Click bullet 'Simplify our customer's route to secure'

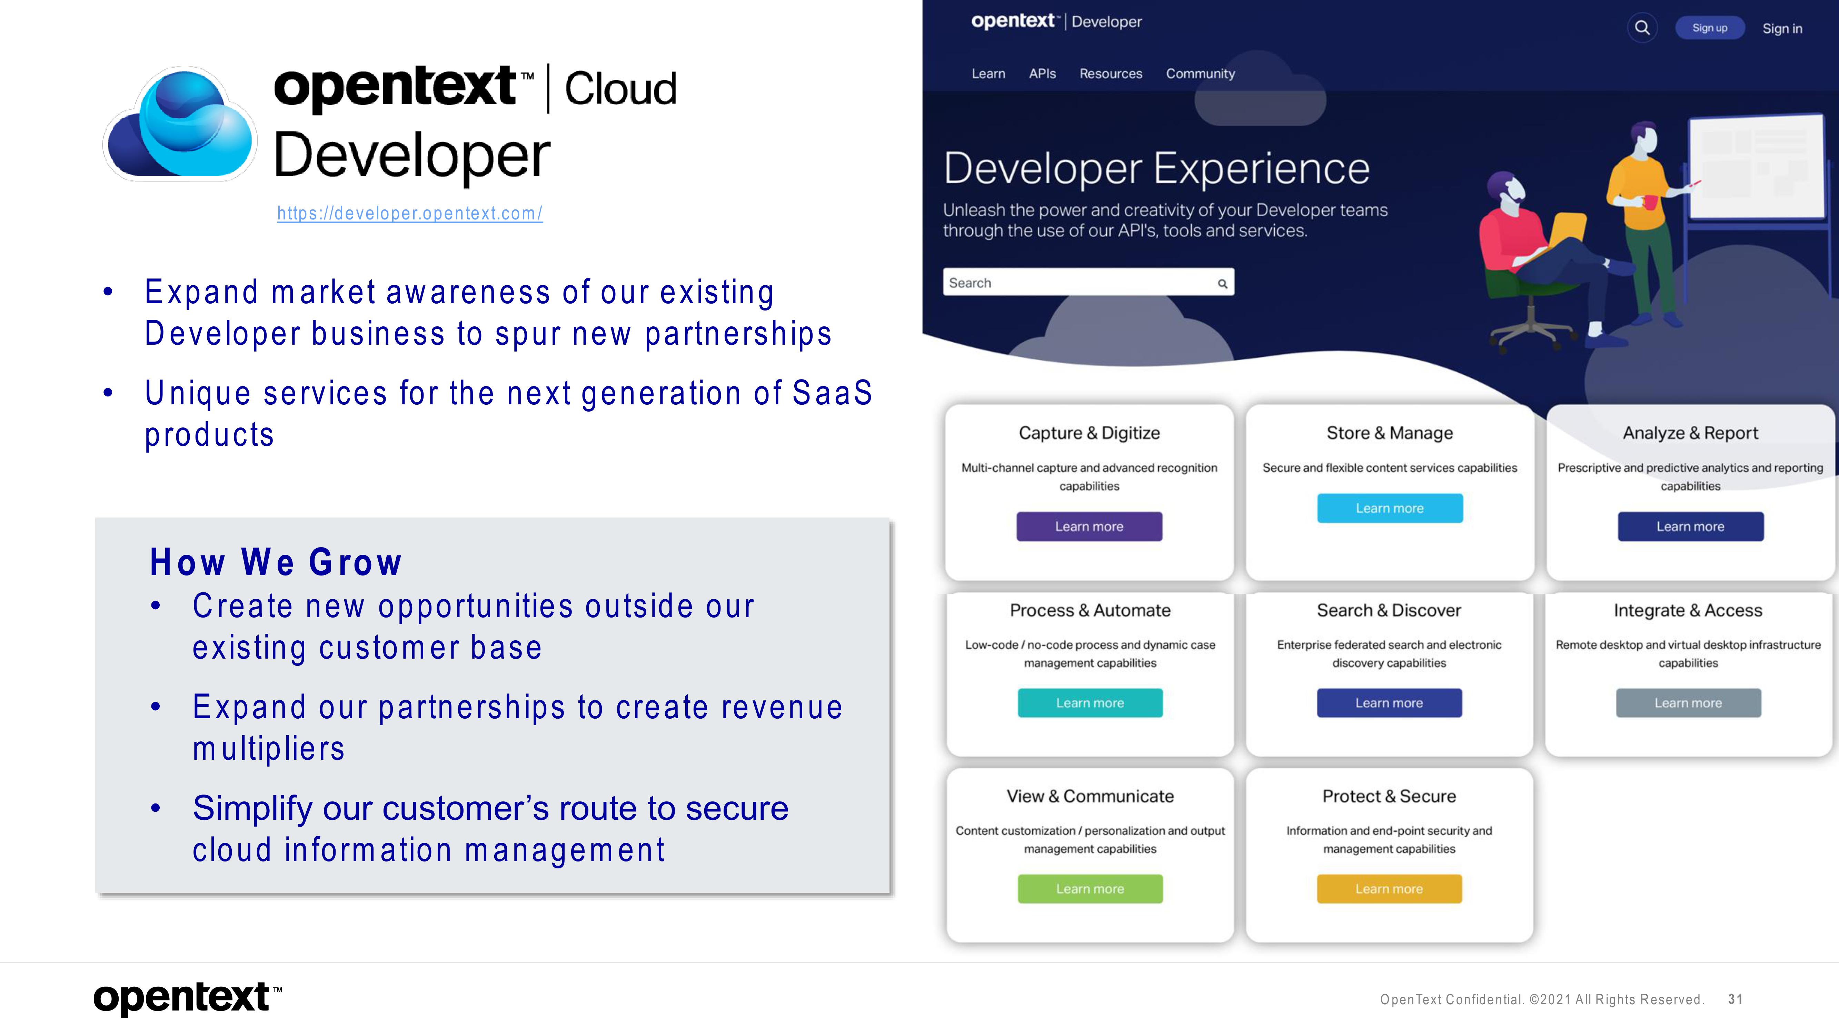490,829
